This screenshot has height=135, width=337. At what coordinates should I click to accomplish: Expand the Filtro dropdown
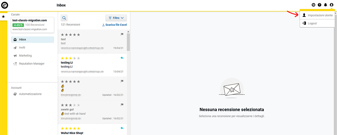point(116,18)
